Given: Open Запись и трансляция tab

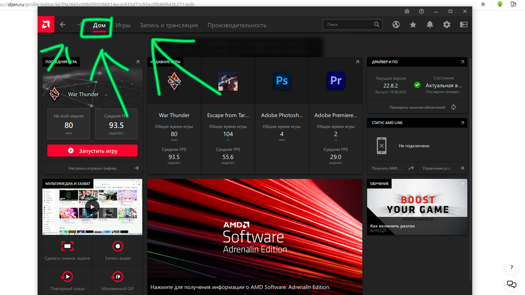Looking at the screenshot, I should click(x=169, y=25).
